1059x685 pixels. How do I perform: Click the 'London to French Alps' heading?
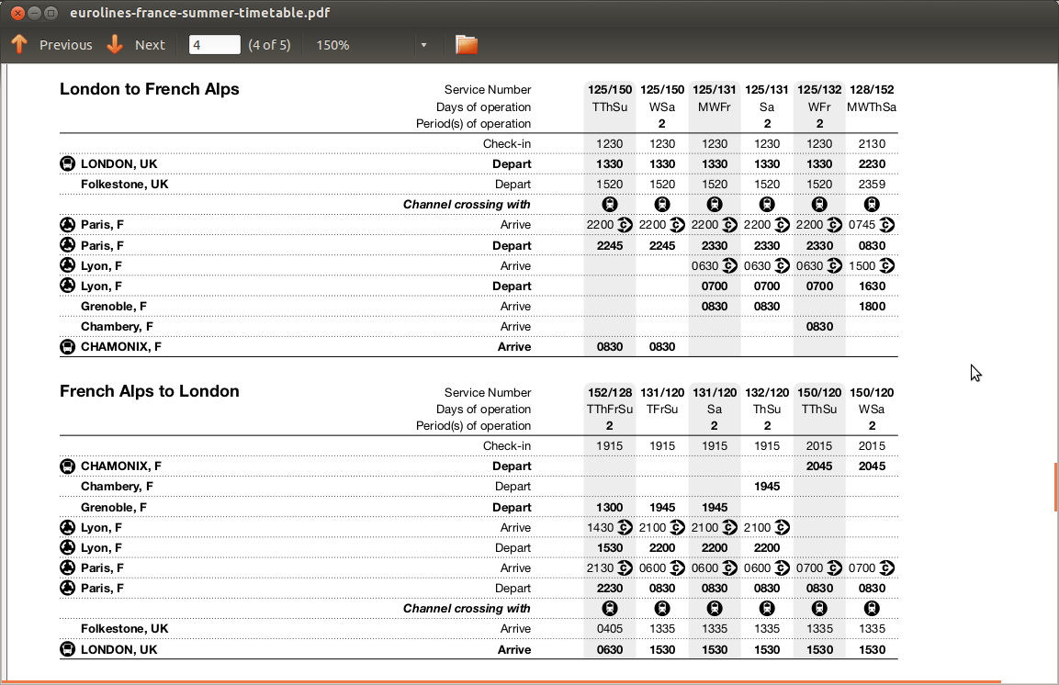pos(149,89)
